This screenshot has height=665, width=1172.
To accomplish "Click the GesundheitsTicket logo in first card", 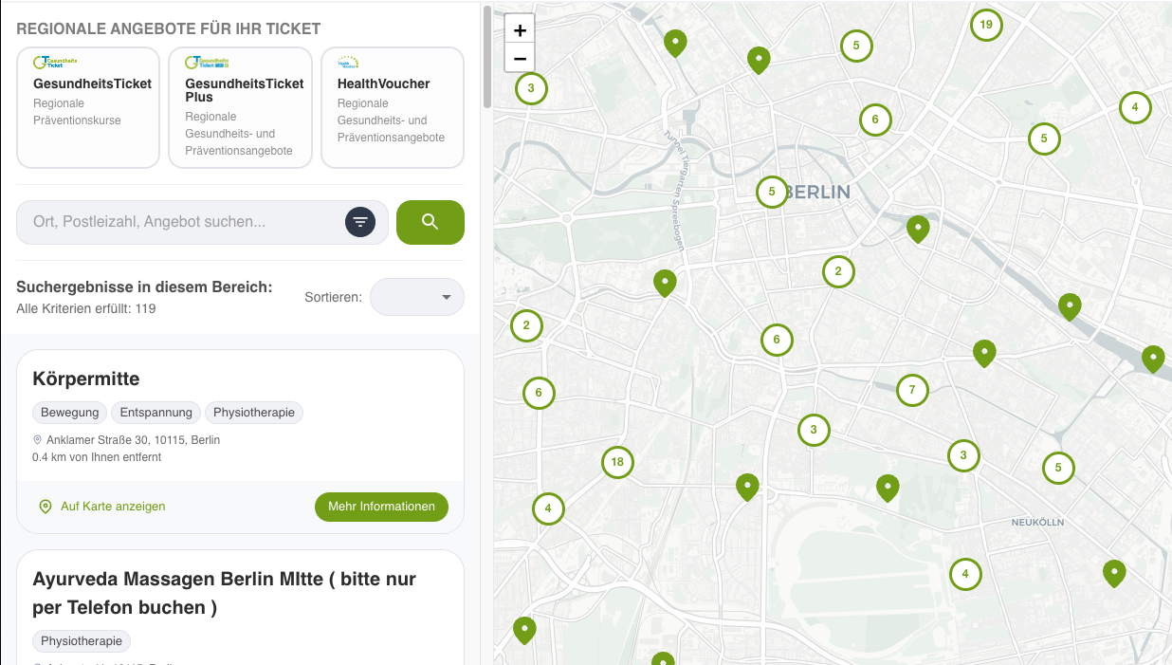I will [55, 62].
